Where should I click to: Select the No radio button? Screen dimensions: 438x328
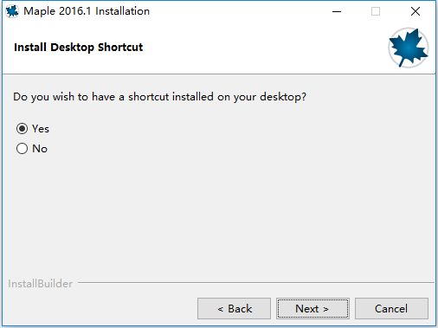coord(22,149)
